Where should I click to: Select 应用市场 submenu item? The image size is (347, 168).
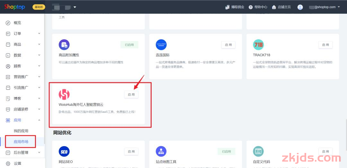tap(21, 142)
